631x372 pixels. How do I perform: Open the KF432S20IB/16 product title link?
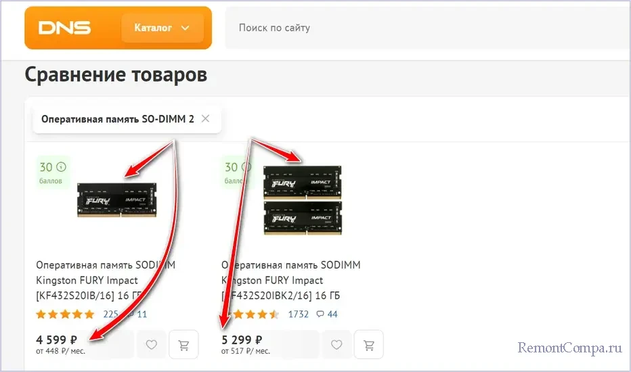[106, 280]
